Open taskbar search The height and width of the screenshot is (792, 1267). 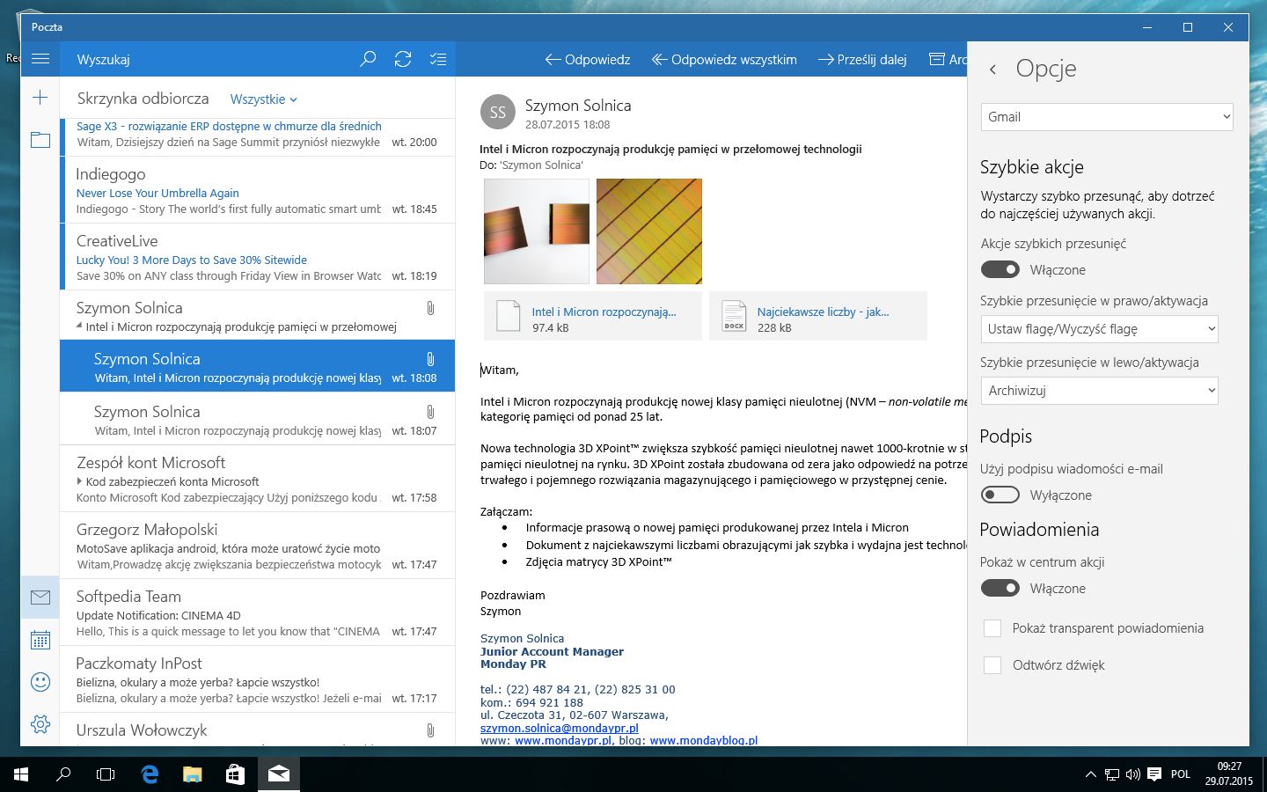click(x=63, y=774)
